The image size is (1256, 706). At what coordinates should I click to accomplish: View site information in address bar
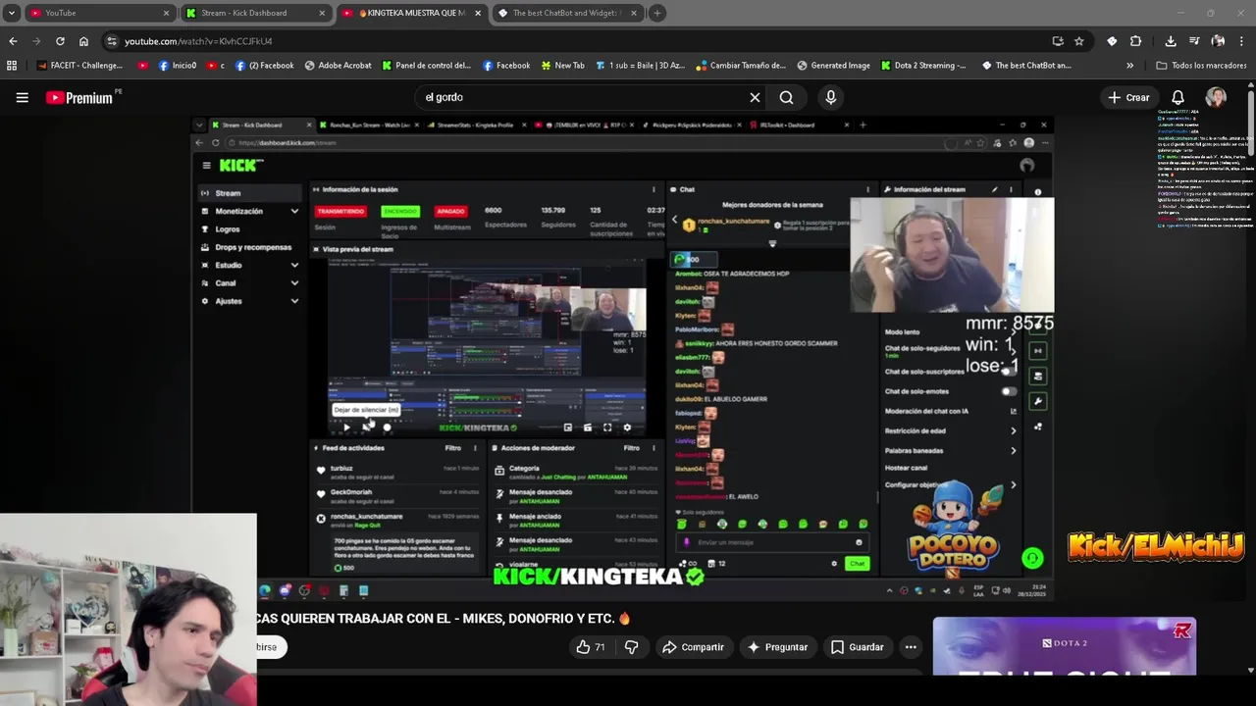pyautogui.click(x=112, y=41)
